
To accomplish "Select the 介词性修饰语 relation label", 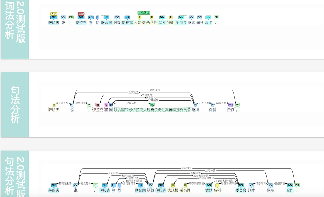I will click(x=134, y=181).
